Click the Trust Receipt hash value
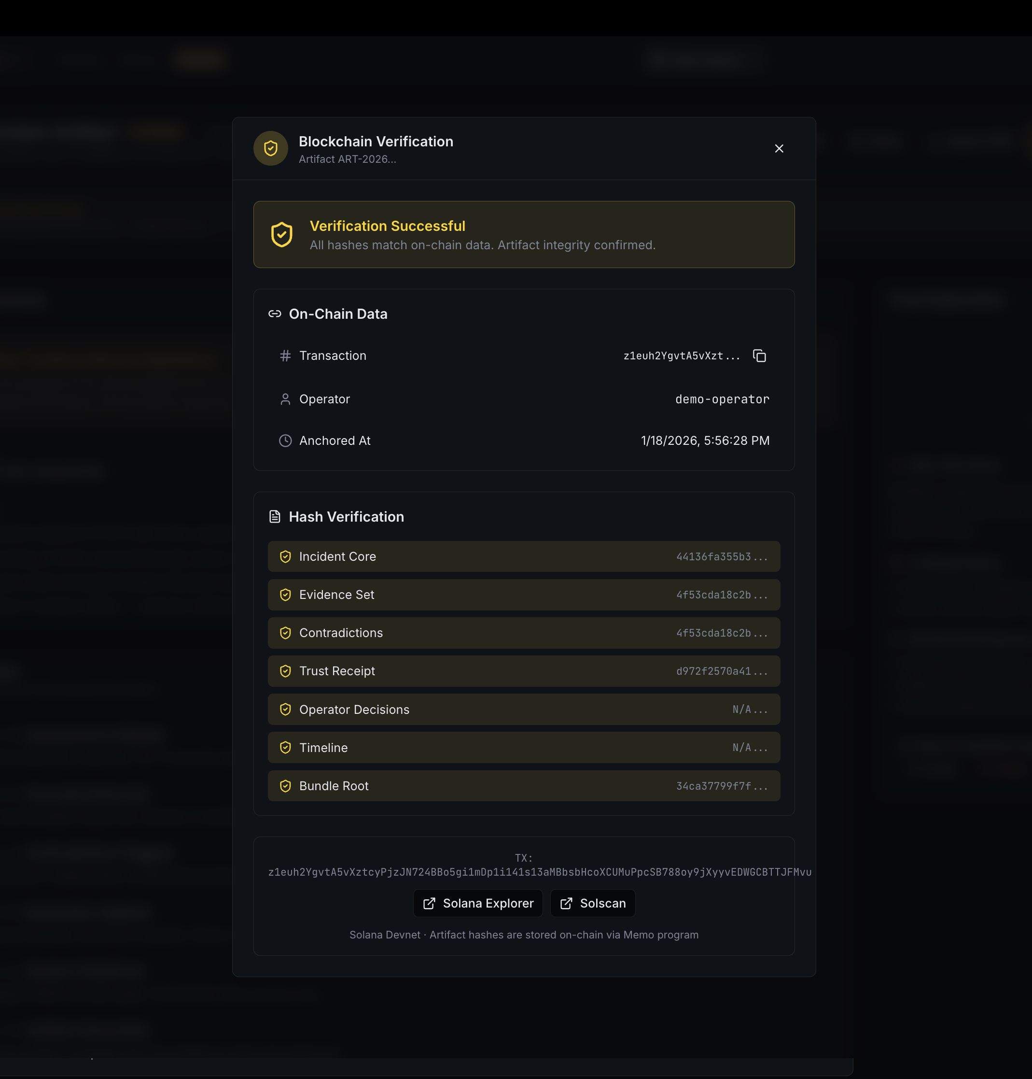Image resolution: width=1032 pixels, height=1079 pixels. pos(721,671)
